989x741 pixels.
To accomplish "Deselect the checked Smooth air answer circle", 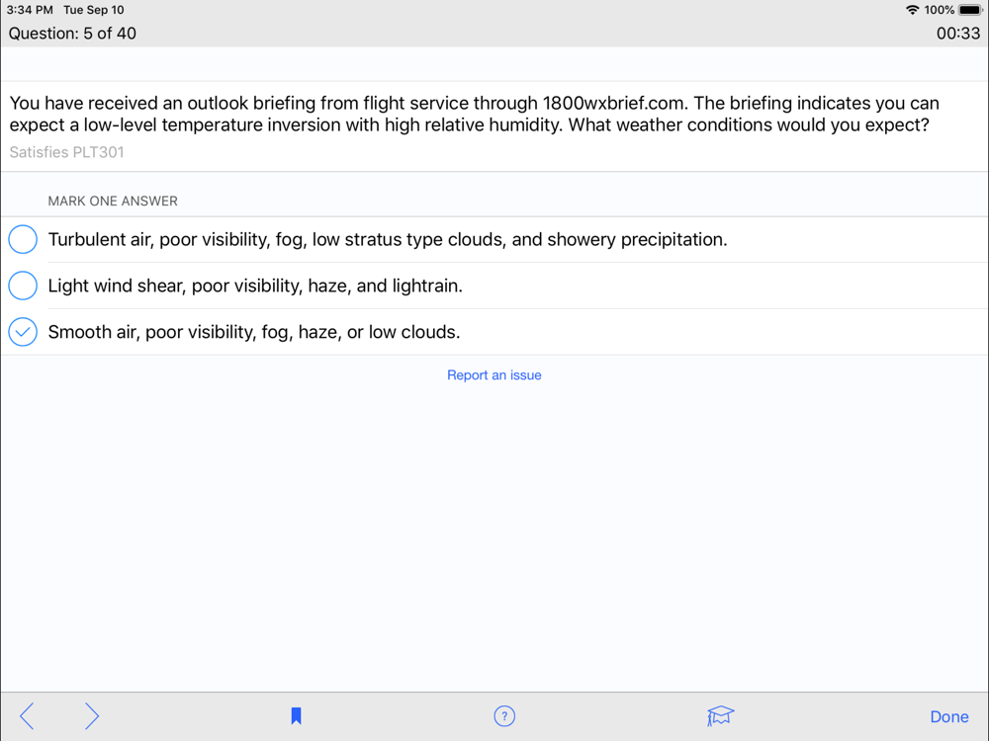I will pyautogui.click(x=23, y=332).
